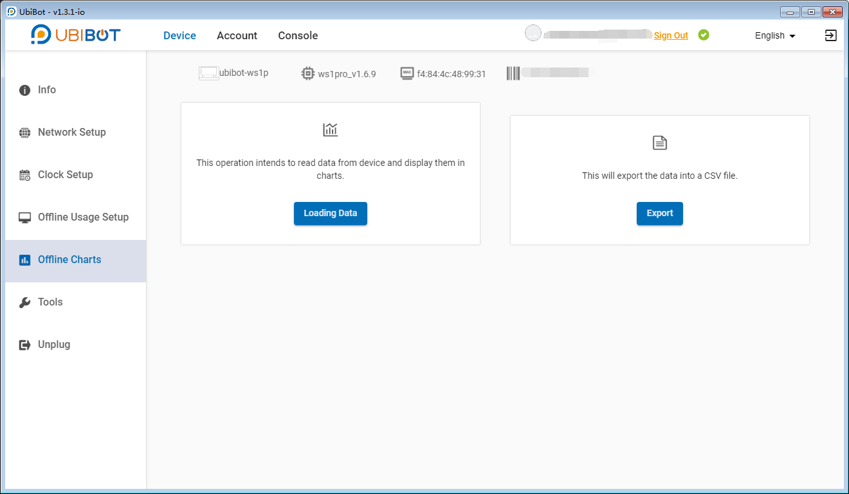Viewport: 849px width, 494px height.
Task: Open the Tools section
Action: pyautogui.click(x=76, y=302)
